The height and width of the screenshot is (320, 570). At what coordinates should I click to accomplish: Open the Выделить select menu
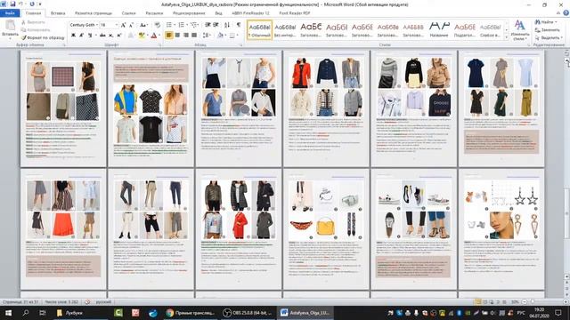(549, 37)
